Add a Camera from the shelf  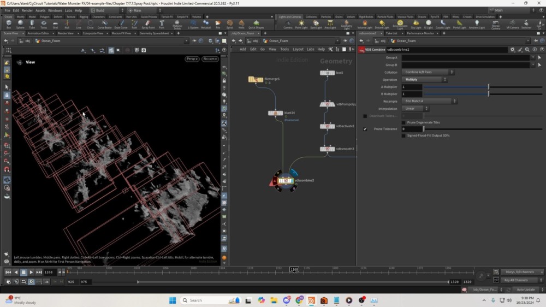click(x=288, y=24)
